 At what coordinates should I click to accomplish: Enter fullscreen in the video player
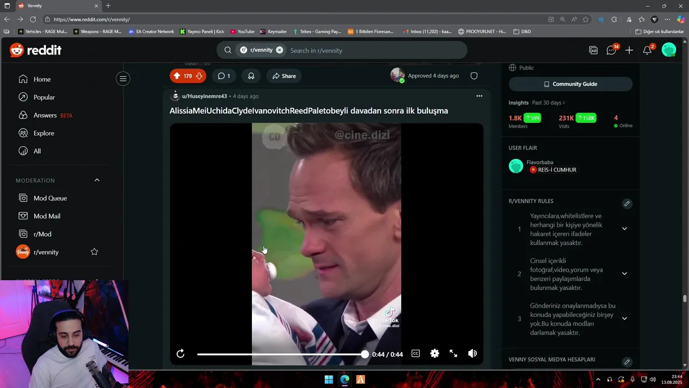pyautogui.click(x=453, y=354)
